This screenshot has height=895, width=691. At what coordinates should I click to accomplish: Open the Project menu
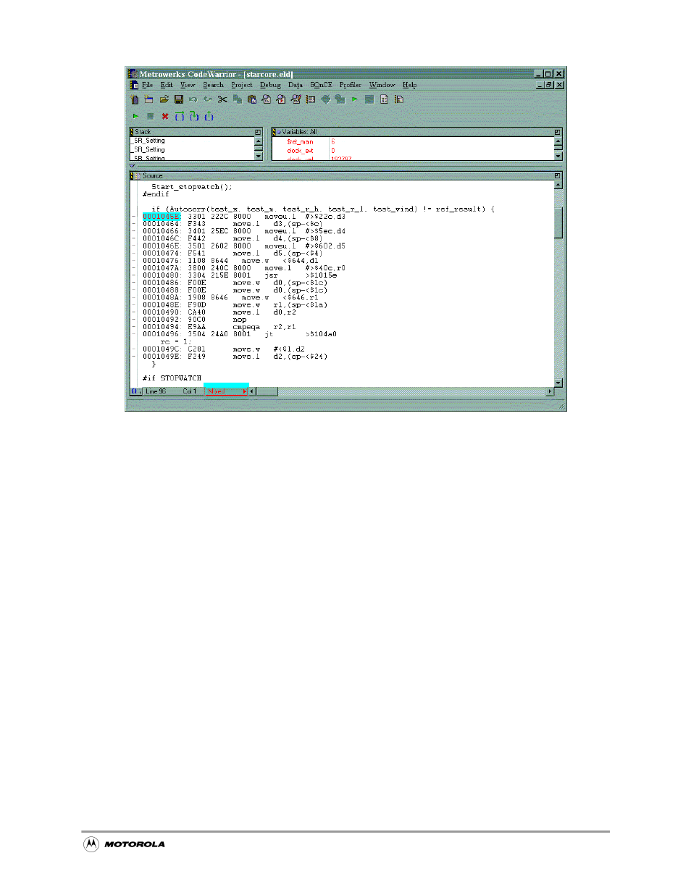tap(242, 85)
